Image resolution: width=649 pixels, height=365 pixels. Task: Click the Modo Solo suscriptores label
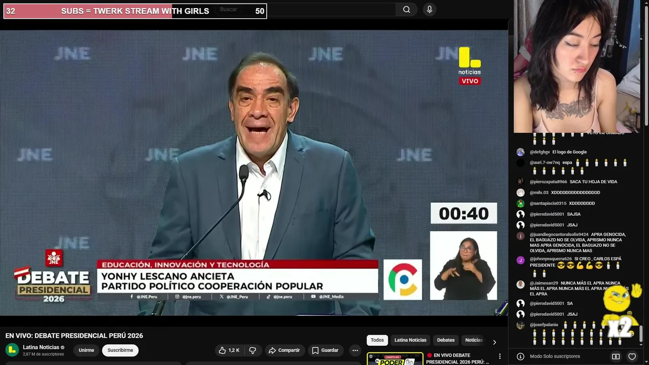tap(555, 356)
